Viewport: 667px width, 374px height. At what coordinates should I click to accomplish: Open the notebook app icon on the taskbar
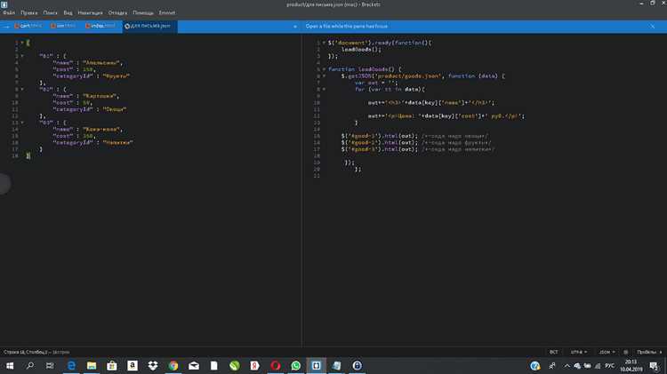click(x=336, y=365)
